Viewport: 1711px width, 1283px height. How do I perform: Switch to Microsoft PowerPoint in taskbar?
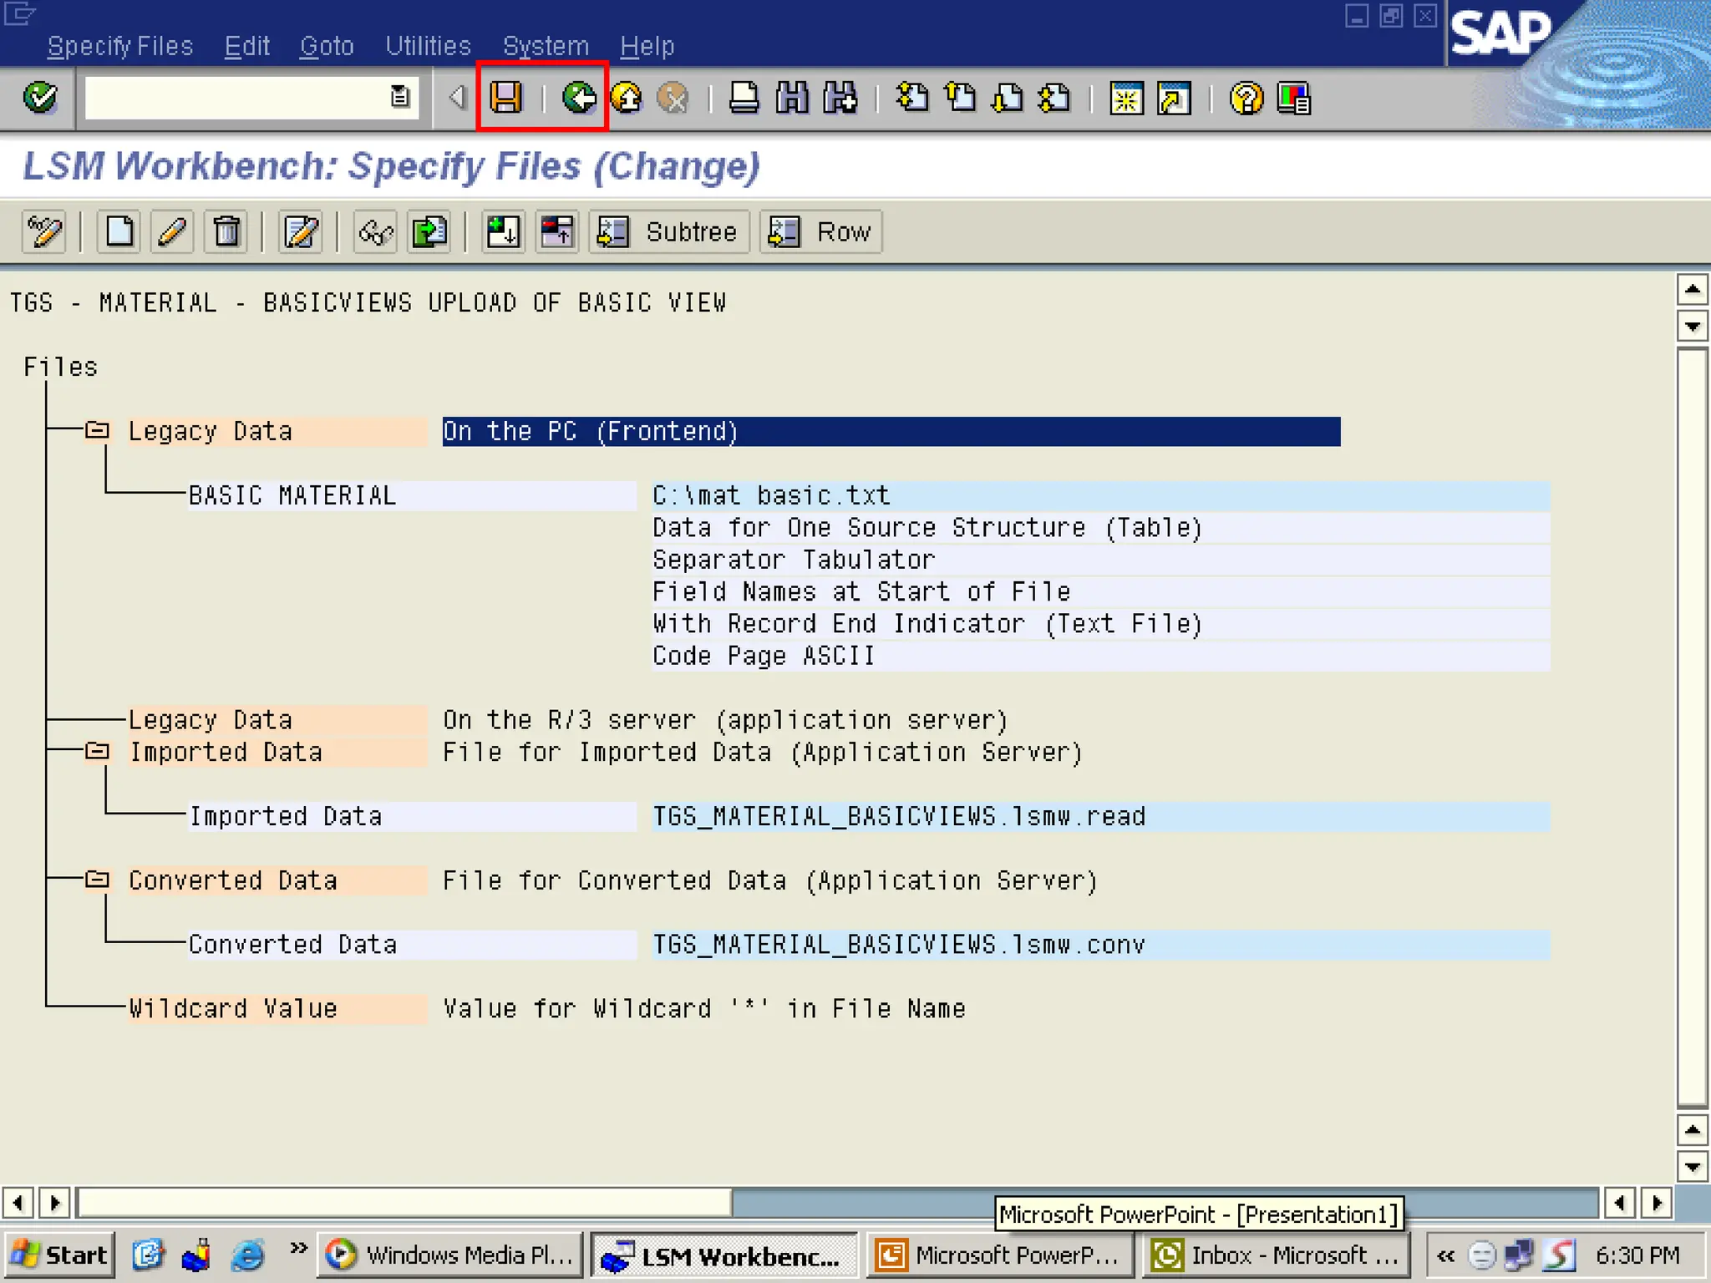click(999, 1255)
